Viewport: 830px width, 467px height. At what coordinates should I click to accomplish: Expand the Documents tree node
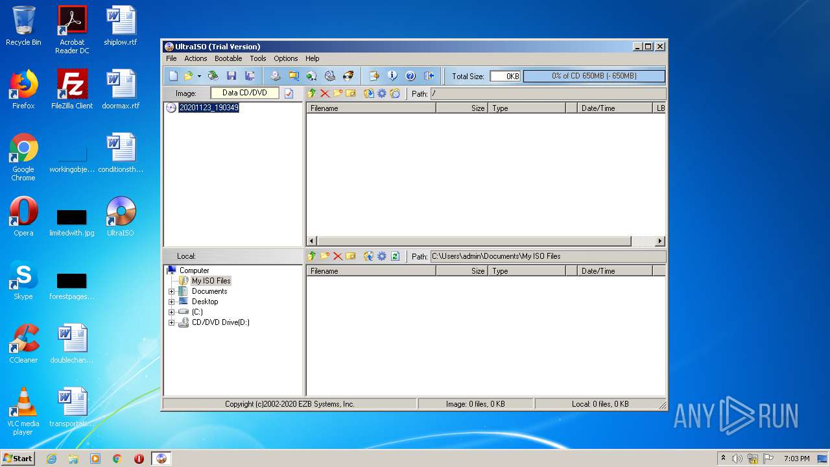pos(171,291)
